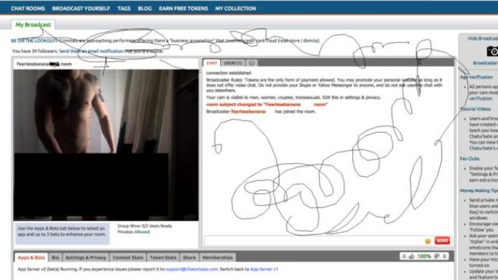Open the emoticon picker icon

[x=428, y=241]
